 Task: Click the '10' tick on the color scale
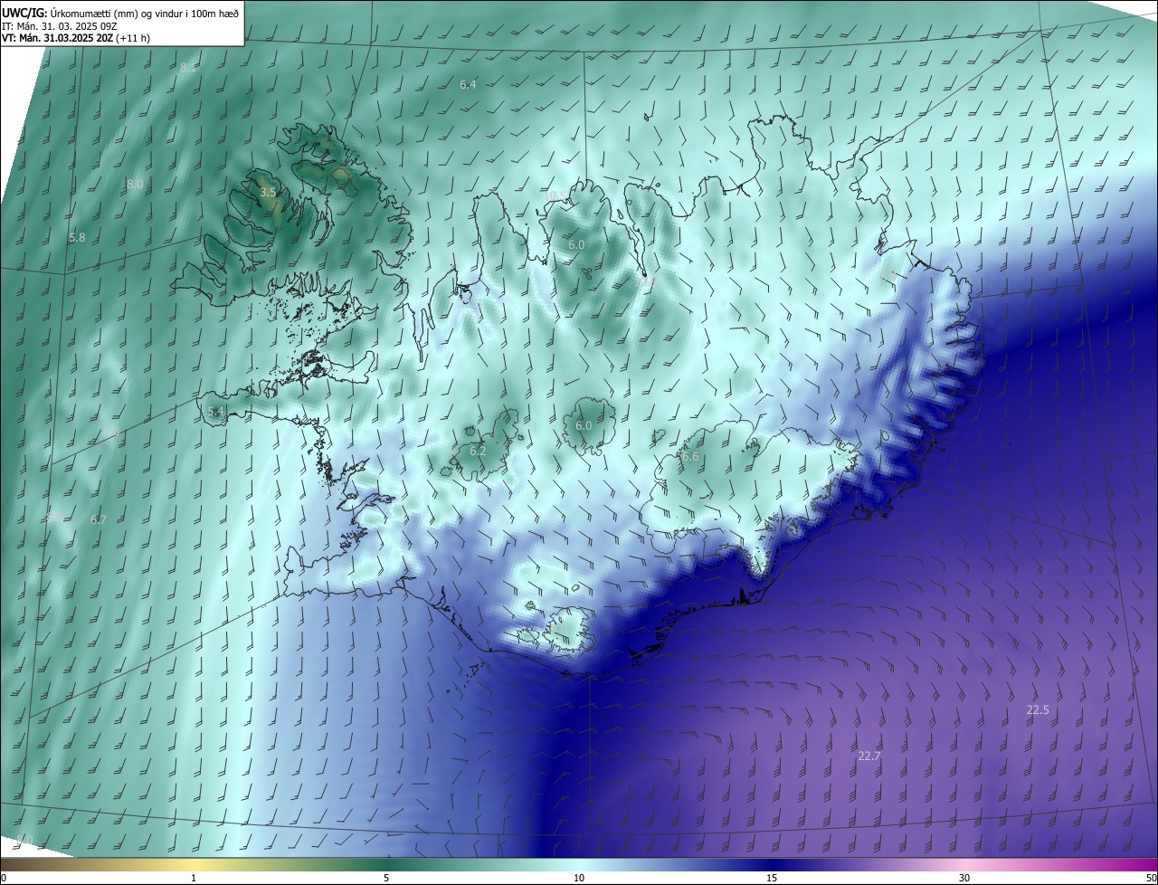click(x=579, y=879)
